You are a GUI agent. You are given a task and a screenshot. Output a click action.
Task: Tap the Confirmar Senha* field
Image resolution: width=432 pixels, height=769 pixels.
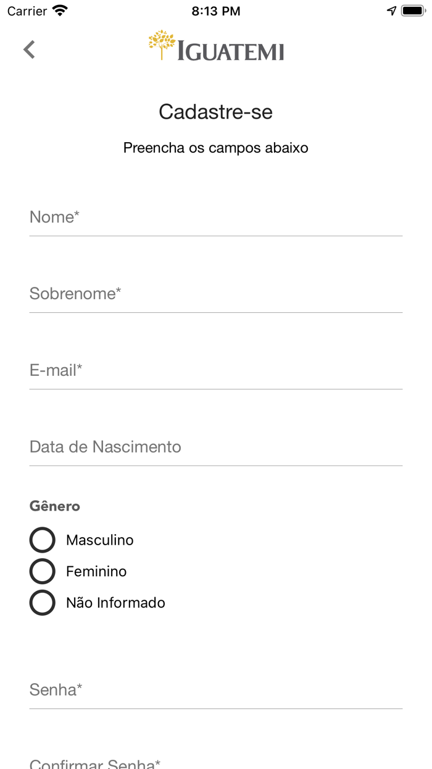(215, 763)
